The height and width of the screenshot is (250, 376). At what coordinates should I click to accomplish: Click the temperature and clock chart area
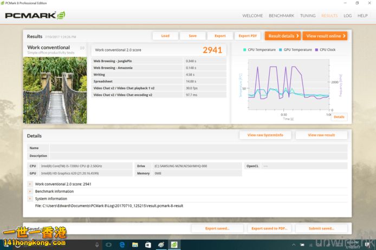click(289, 84)
